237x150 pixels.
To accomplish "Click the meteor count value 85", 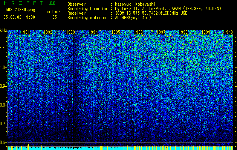I will (55, 17).
